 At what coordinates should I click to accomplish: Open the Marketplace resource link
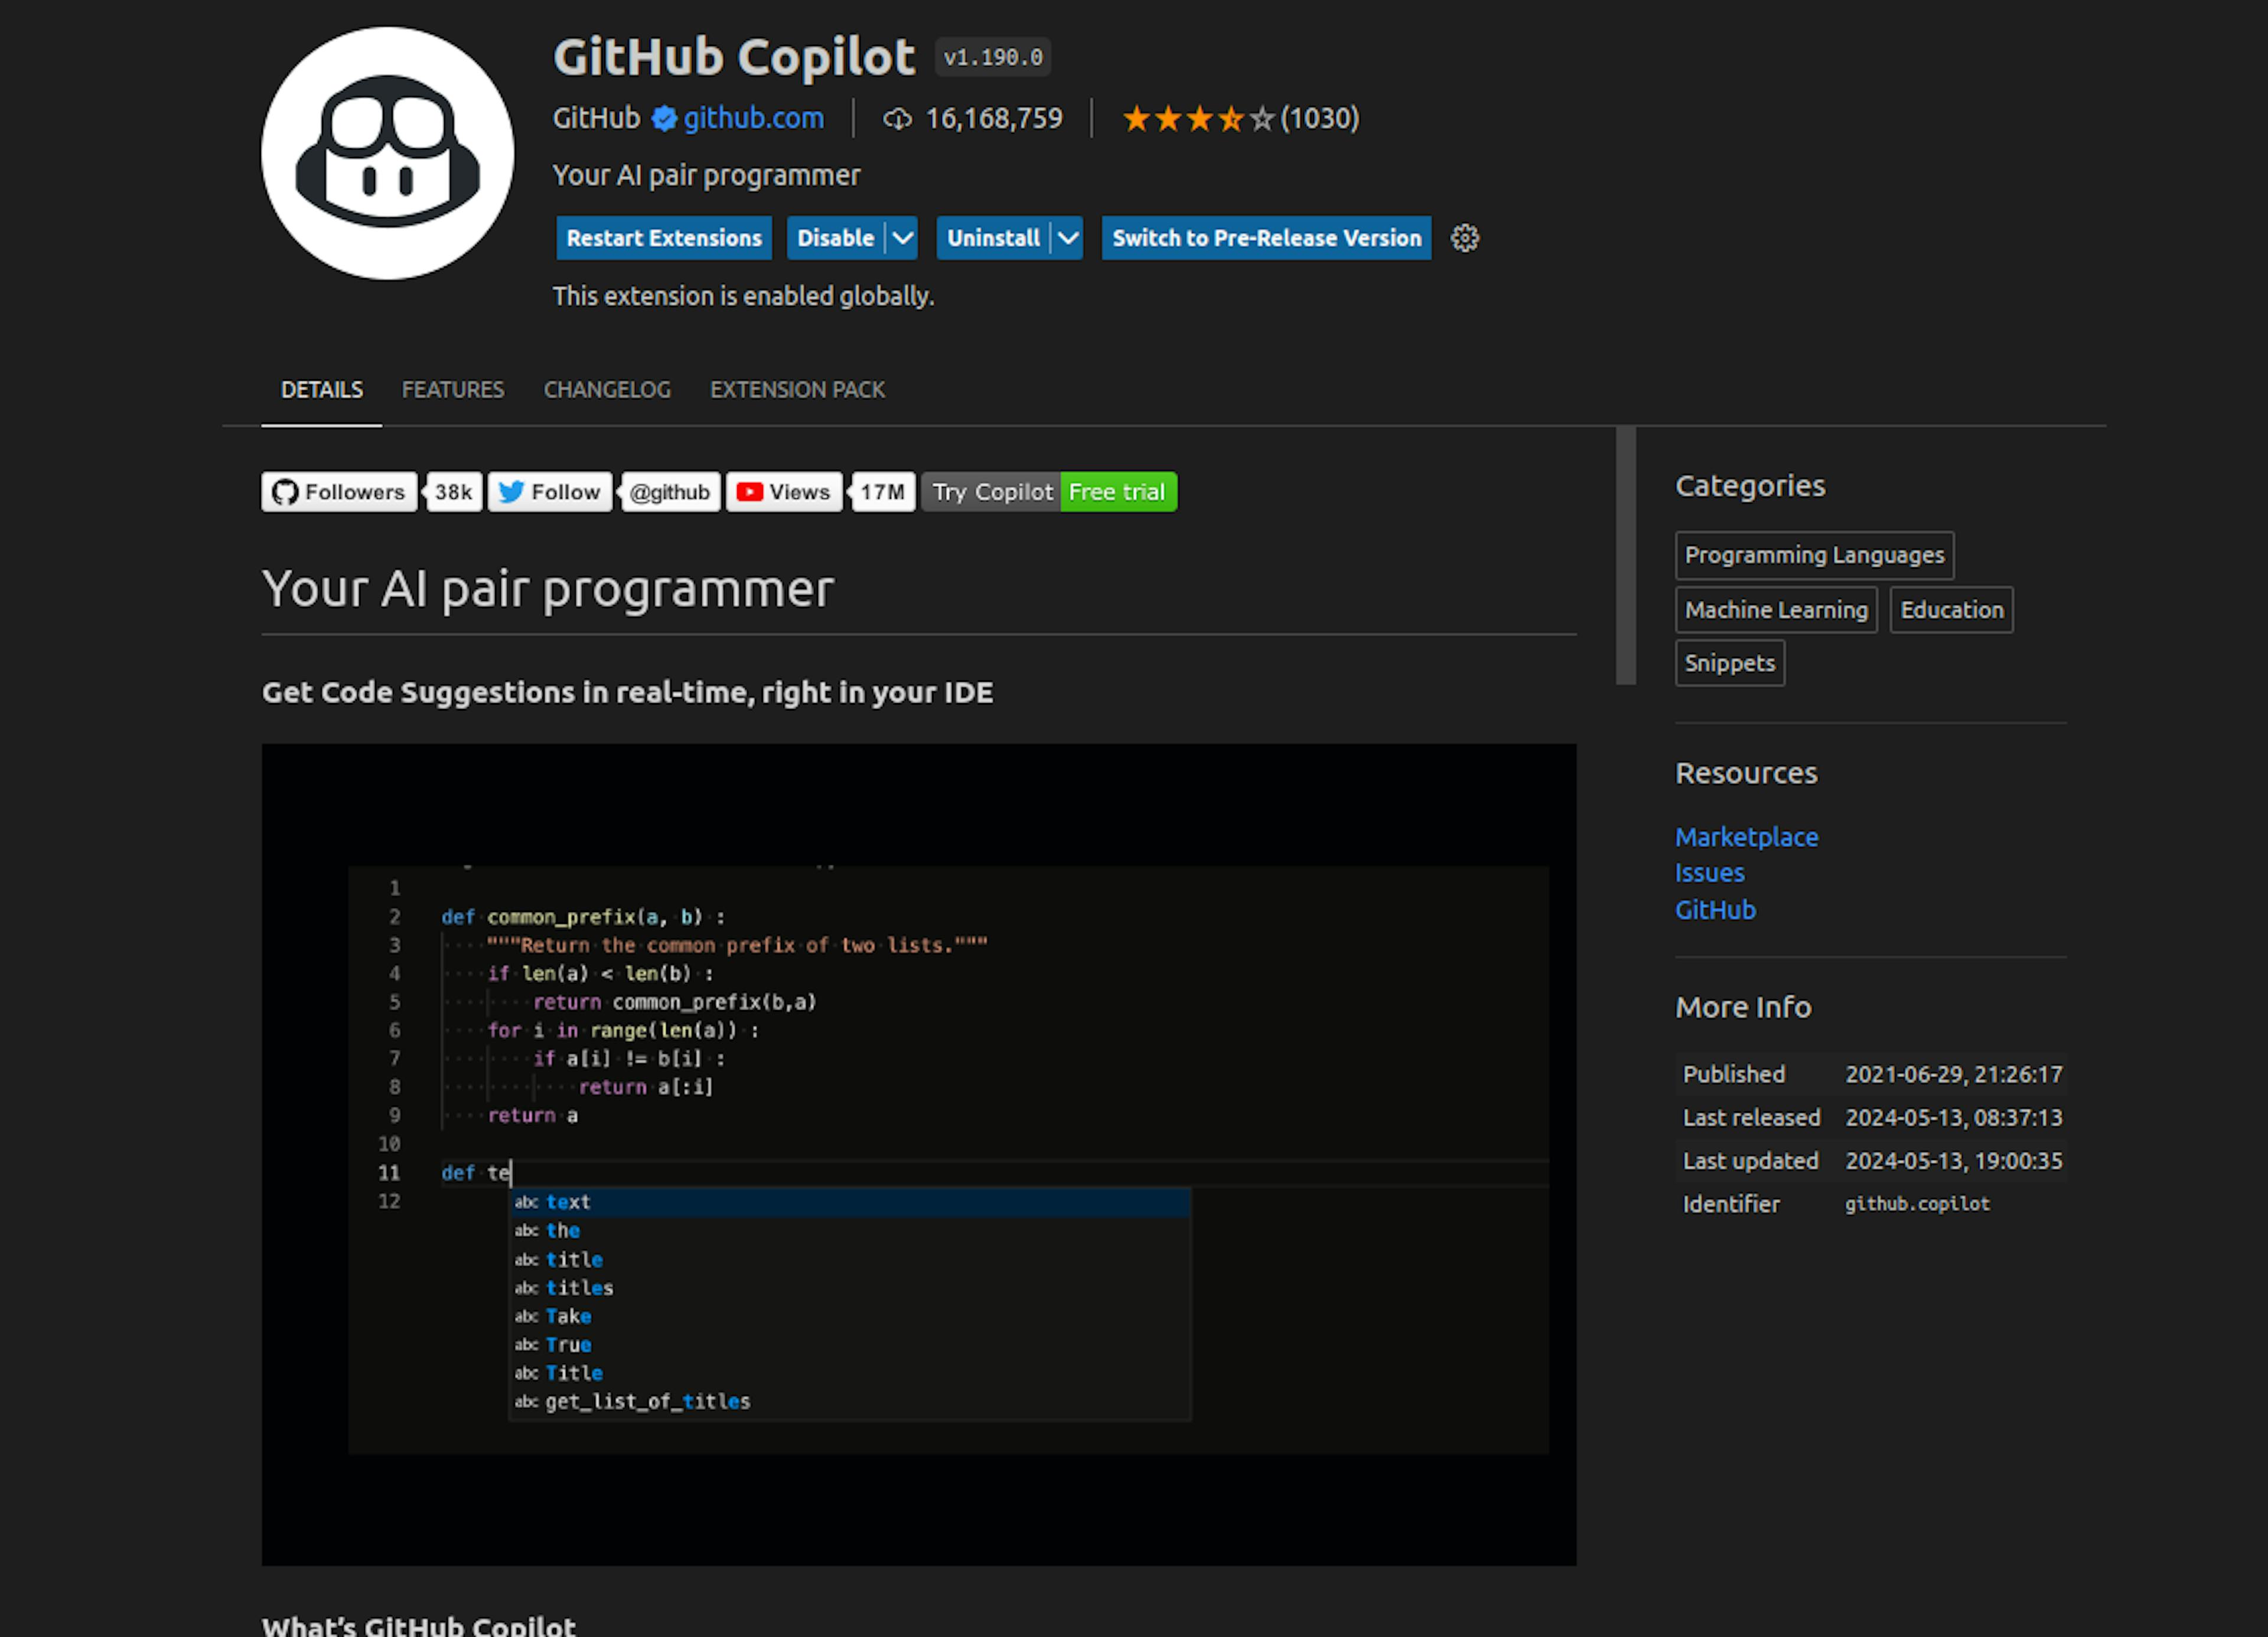point(1746,838)
